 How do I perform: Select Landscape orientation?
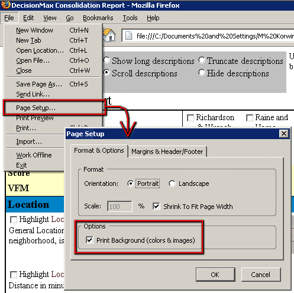coord(172,183)
